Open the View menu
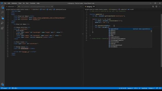162x91 pixels. [20, 3]
